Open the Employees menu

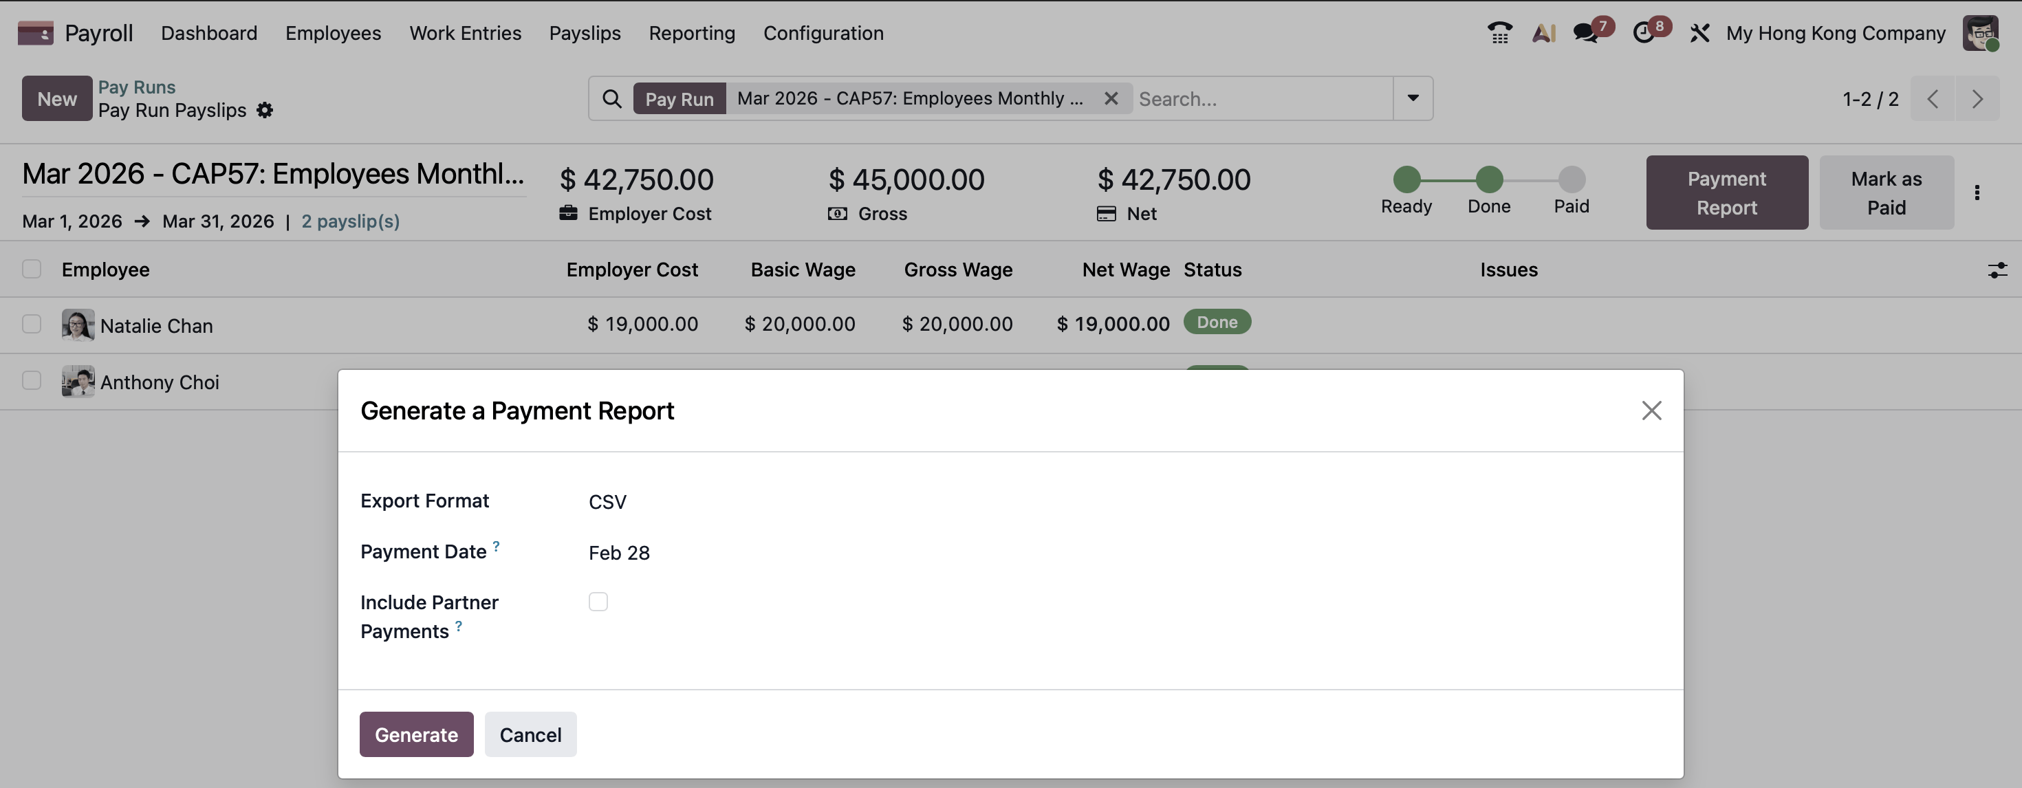(333, 33)
